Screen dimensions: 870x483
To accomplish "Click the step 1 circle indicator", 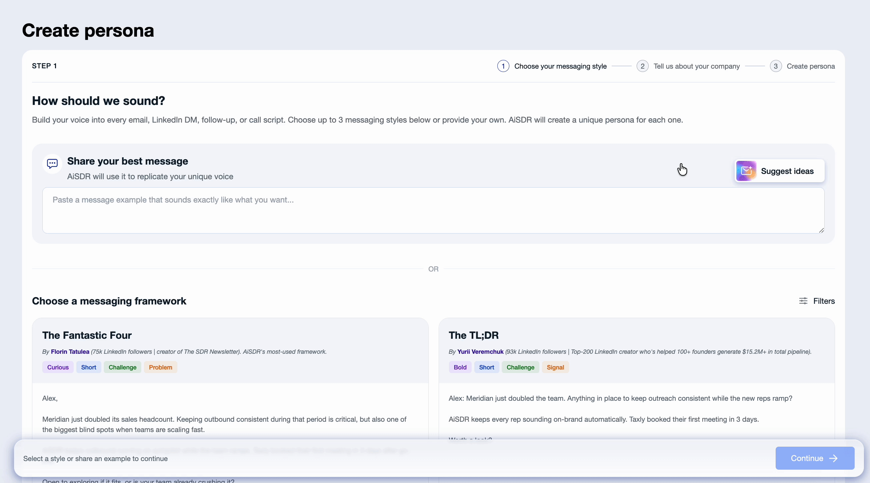I will click(503, 66).
